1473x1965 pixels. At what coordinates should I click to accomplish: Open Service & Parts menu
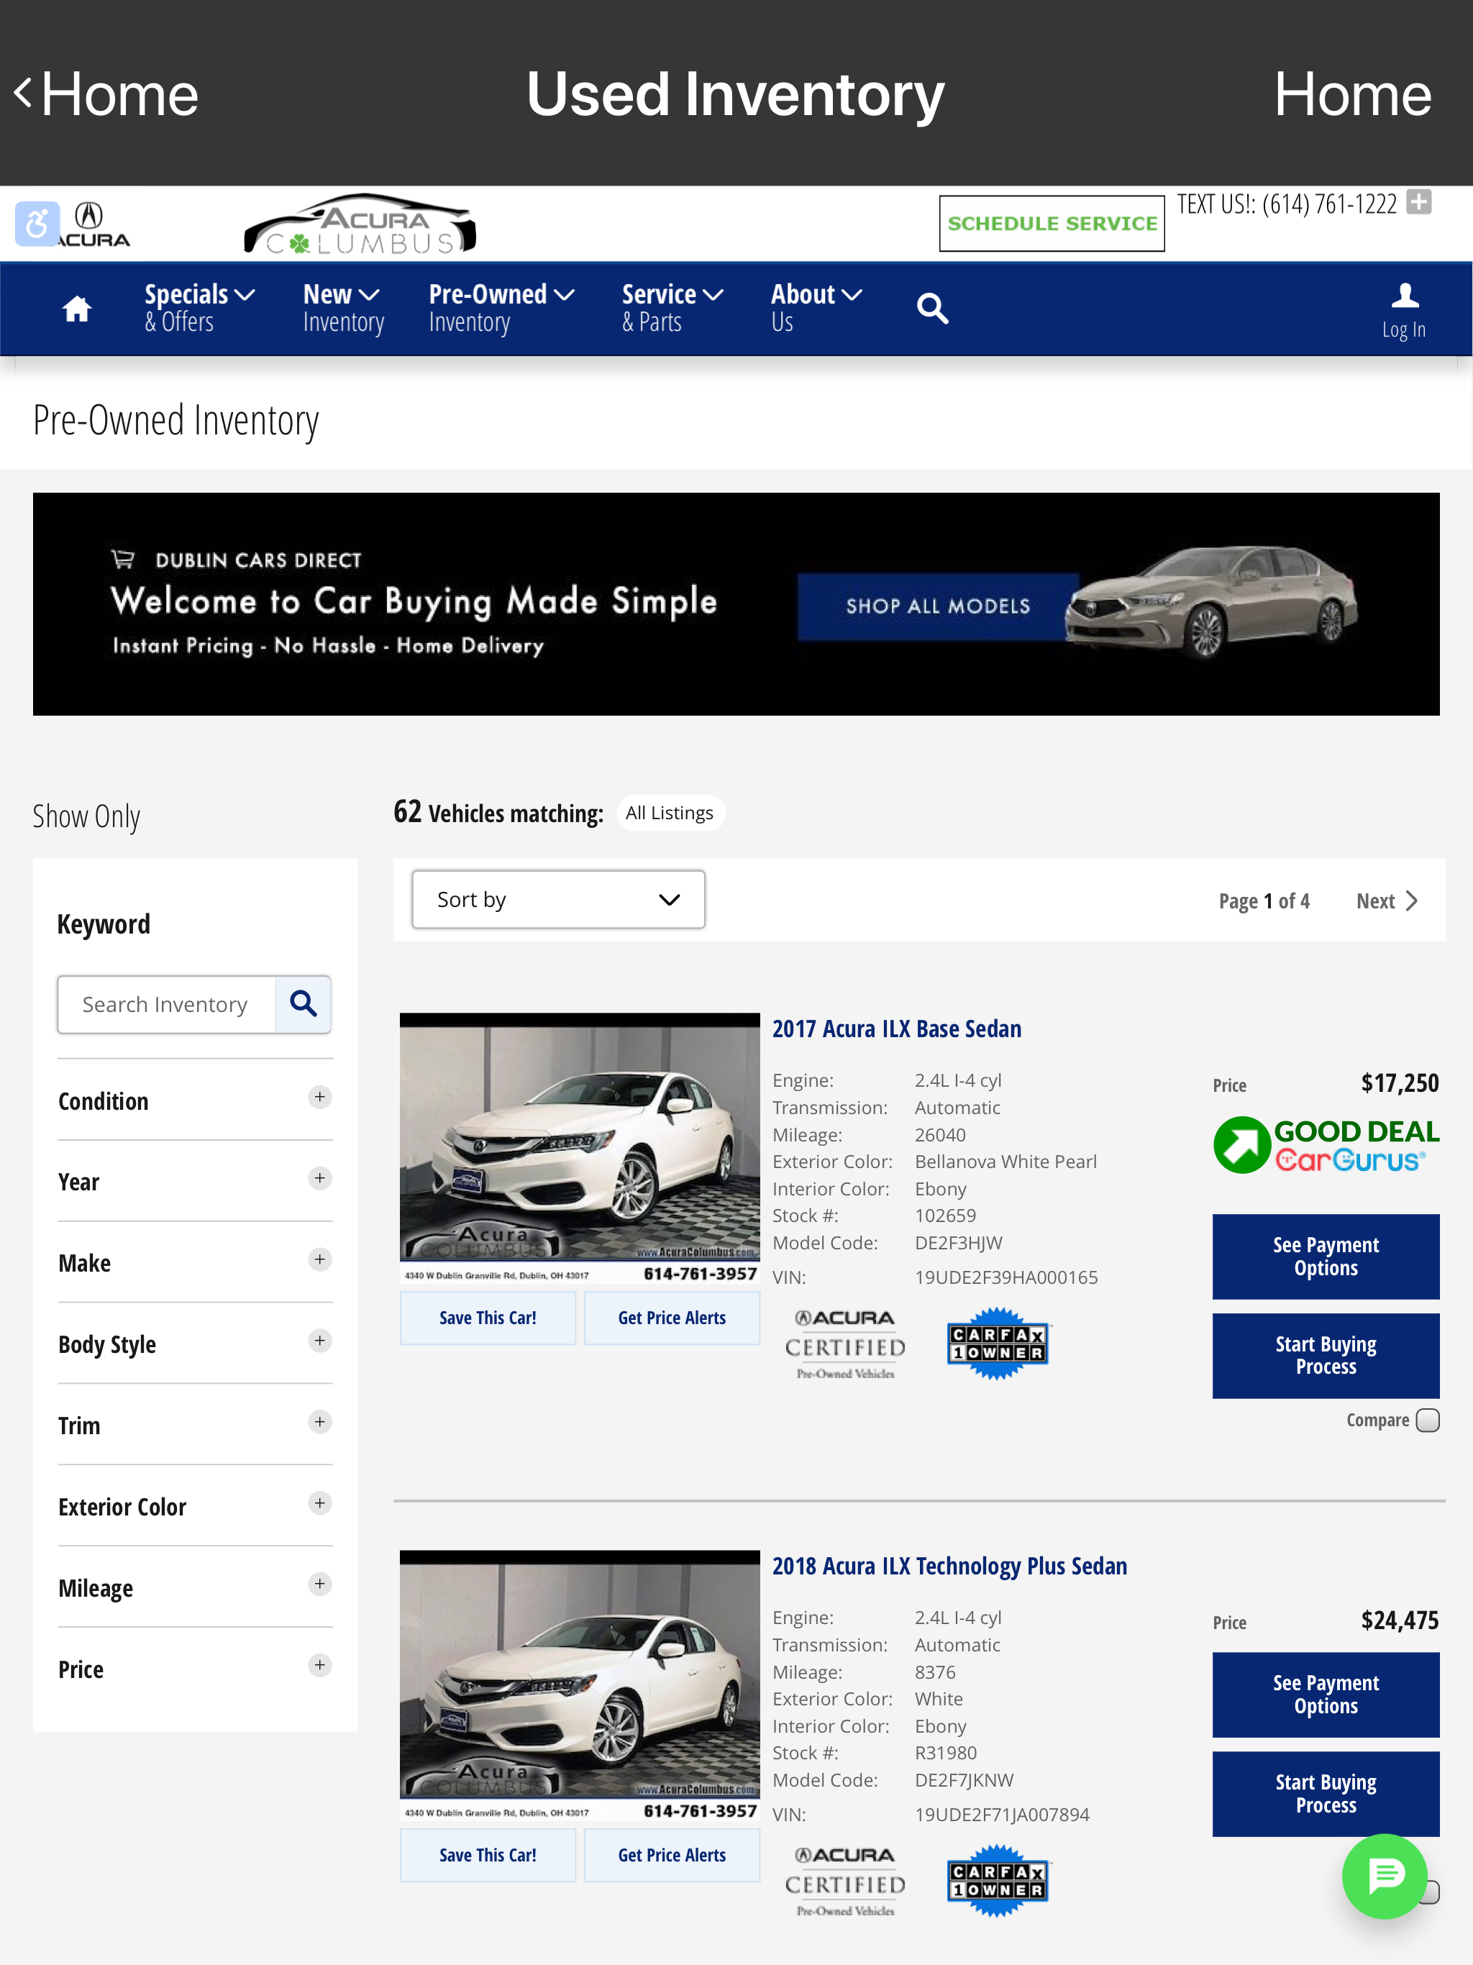(x=672, y=307)
